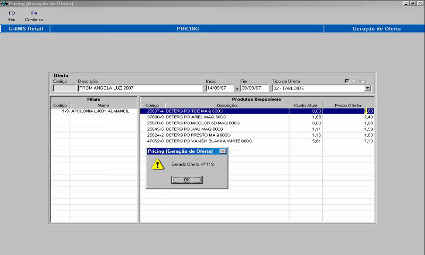Click the yellow warning icon in dialog
This screenshot has width=425, height=255.
[157, 165]
